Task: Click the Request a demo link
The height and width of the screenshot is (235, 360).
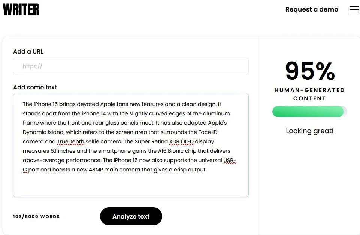Action: pyautogui.click(x=312, y=10)
